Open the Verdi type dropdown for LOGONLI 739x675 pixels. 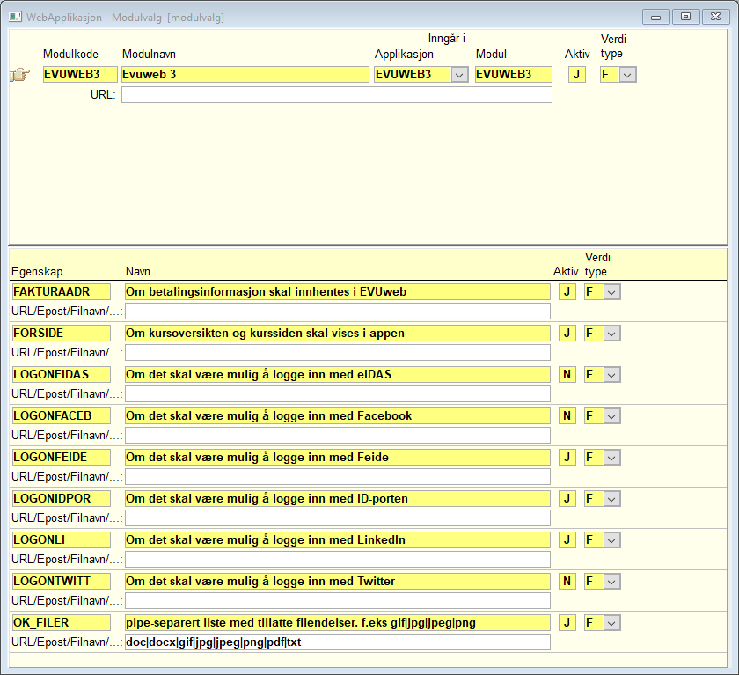[x=611, y=540]
